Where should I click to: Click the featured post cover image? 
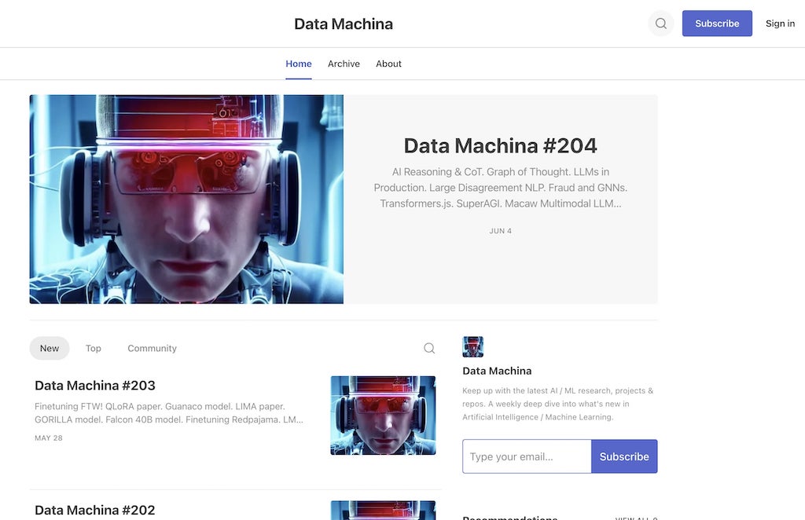coord(186,199)
